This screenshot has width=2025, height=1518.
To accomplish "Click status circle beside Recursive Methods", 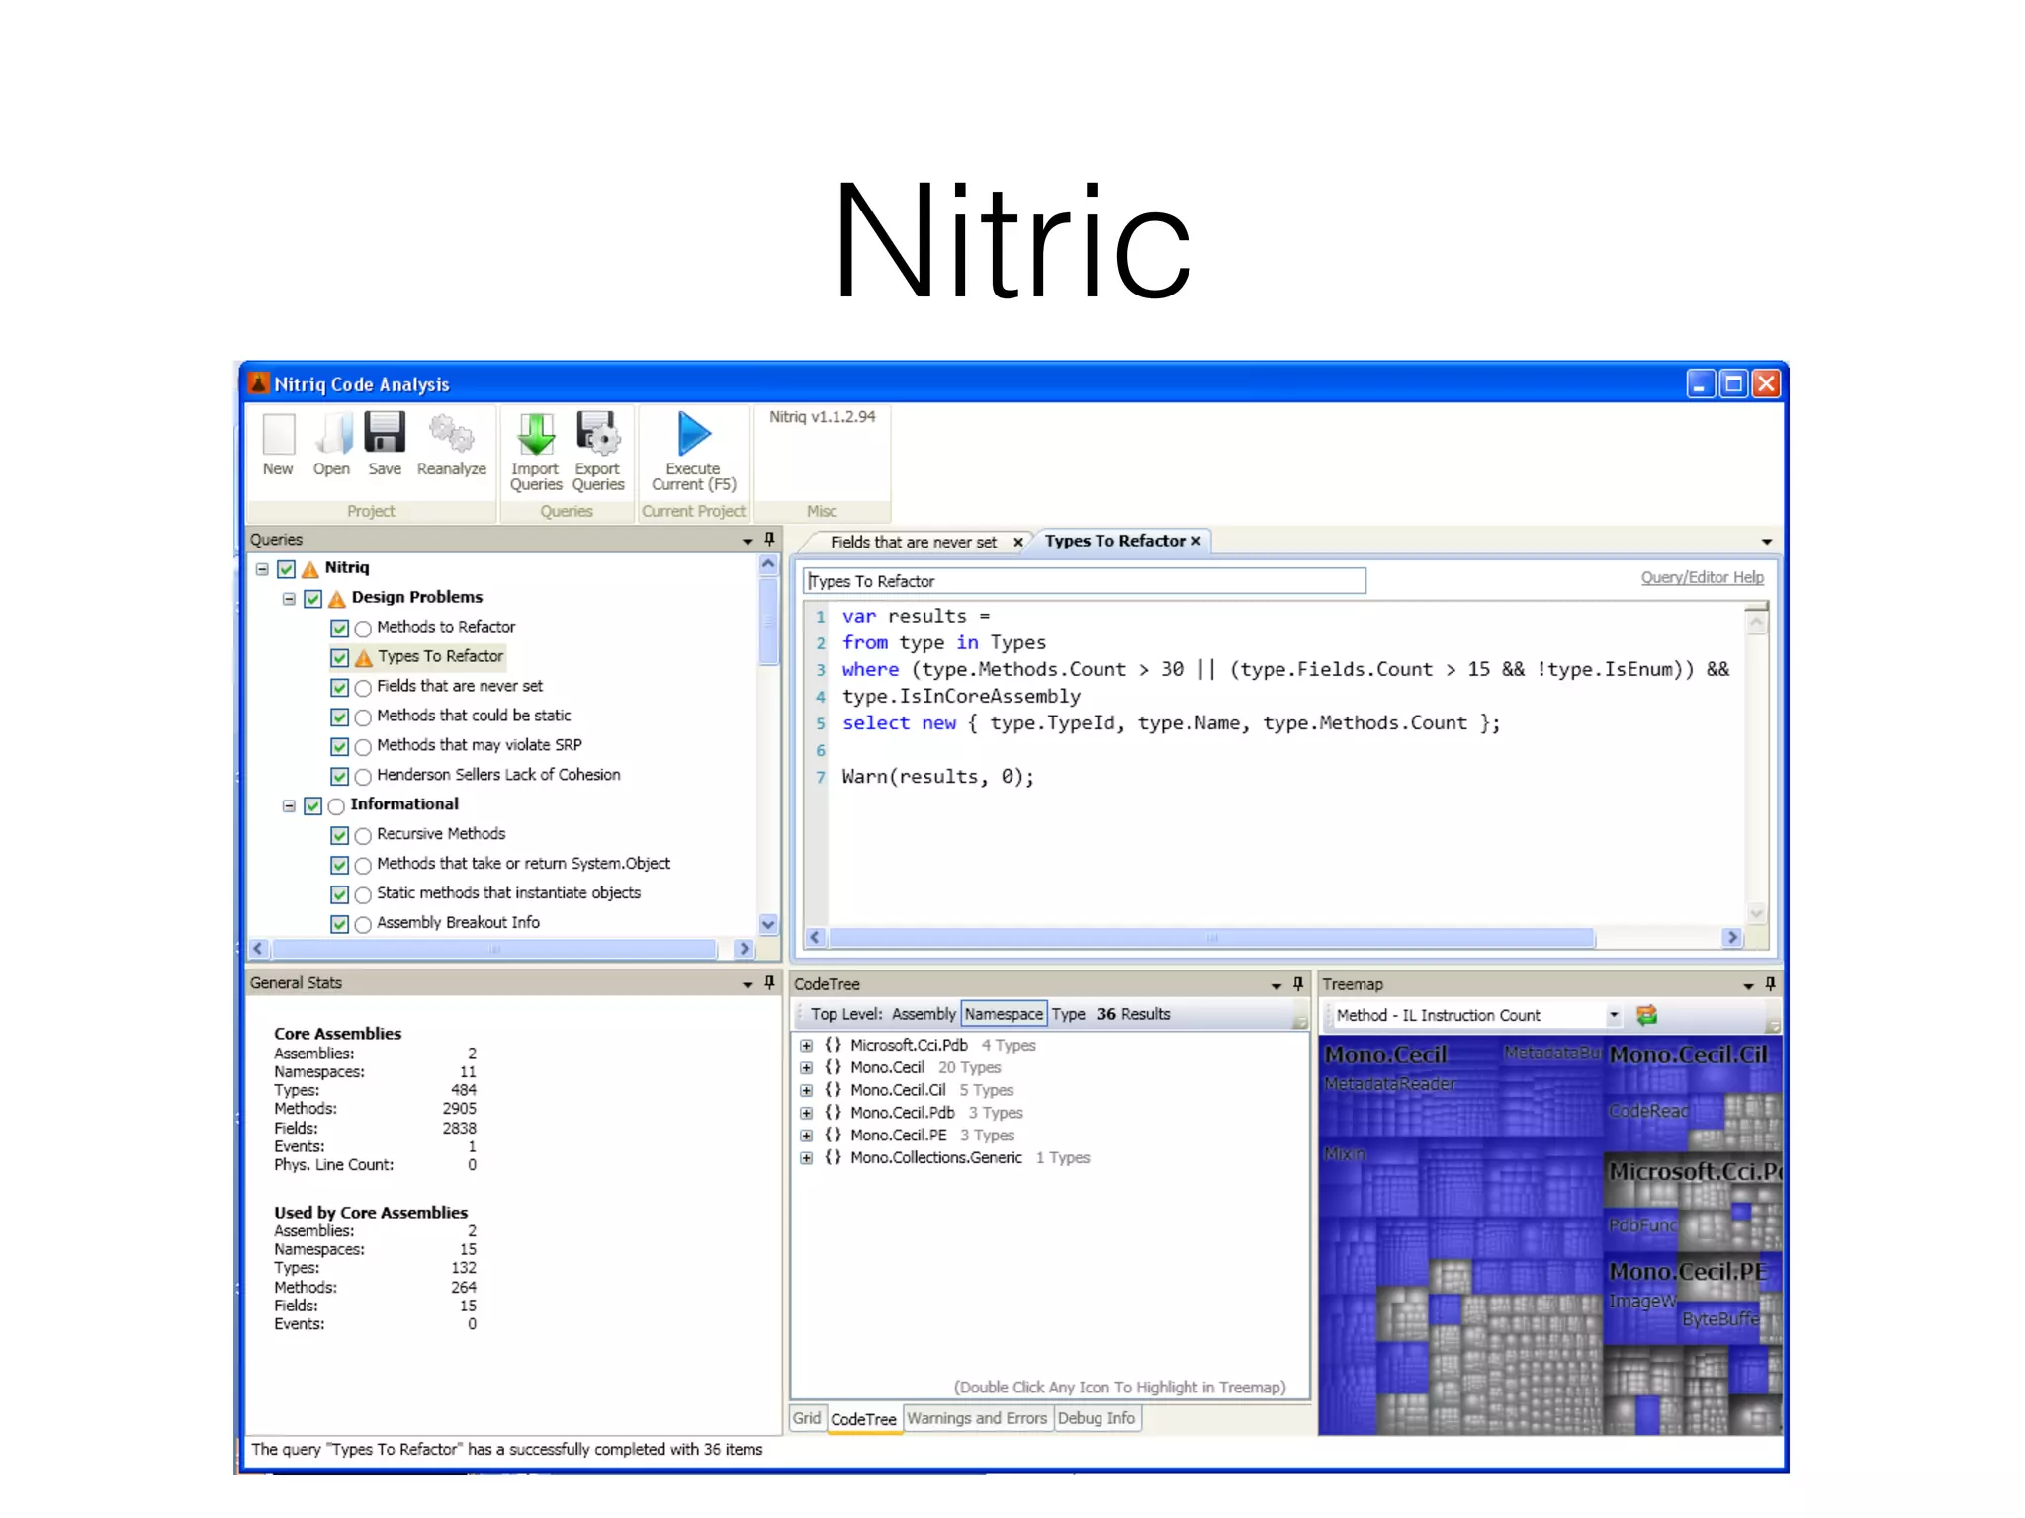I will click(x=363, y=836).
